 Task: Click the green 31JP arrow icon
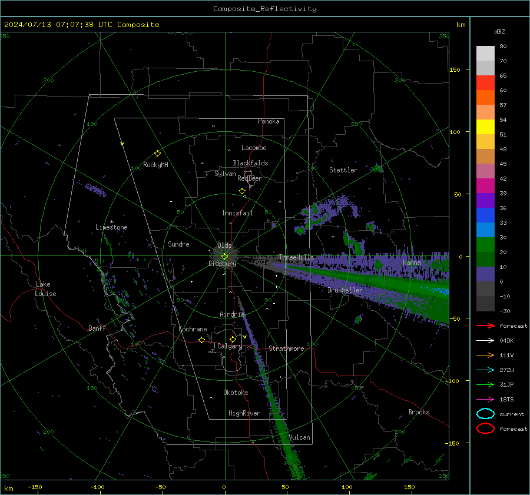pyautogui.click(x=485, y=384)
